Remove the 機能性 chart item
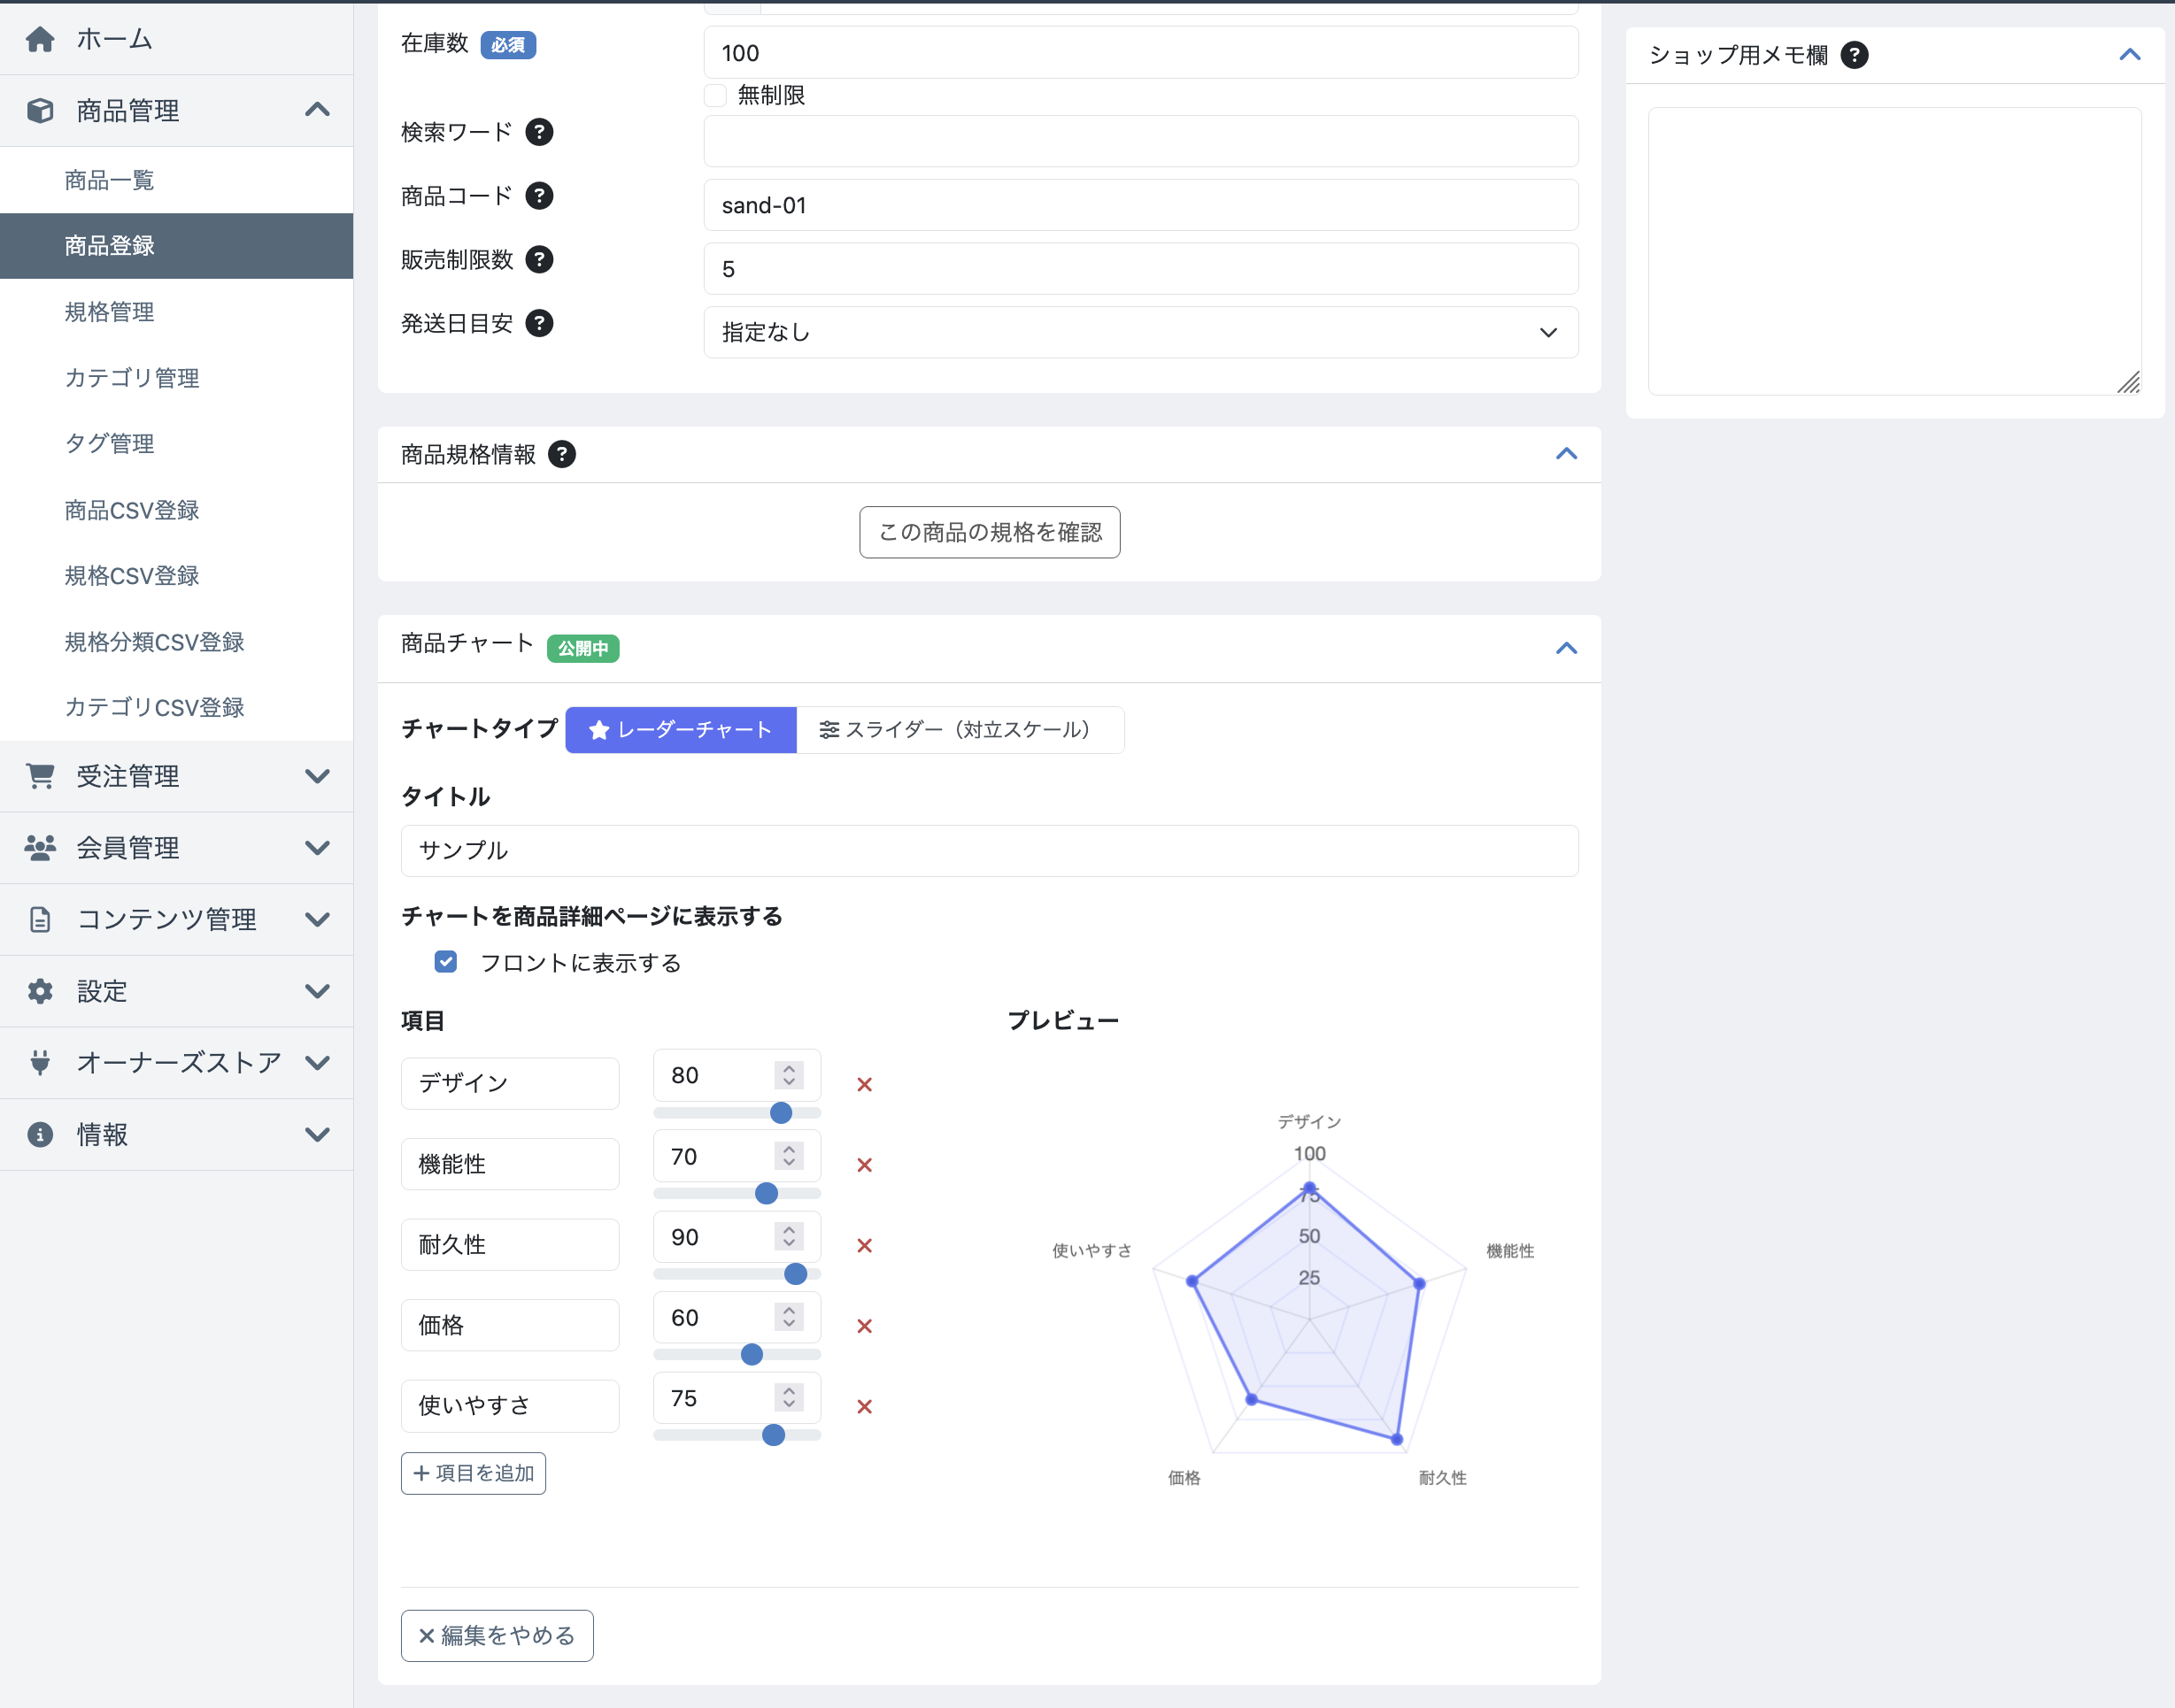Viewport: 2175px width, 1708px height. (x=865, y=1165)
